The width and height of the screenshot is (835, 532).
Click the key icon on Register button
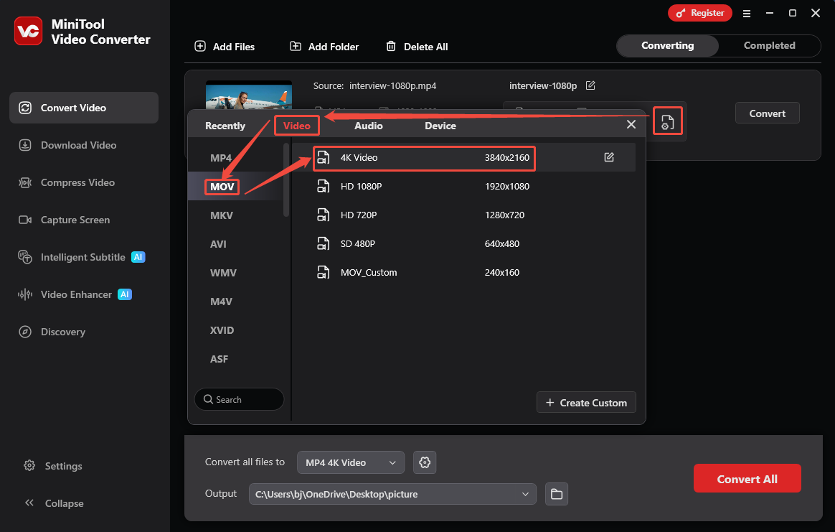pos(681,13)
